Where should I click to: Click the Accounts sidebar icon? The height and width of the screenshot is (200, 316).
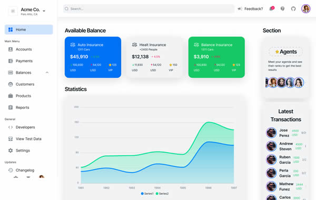pyautogui.click(x=11, y=49)
